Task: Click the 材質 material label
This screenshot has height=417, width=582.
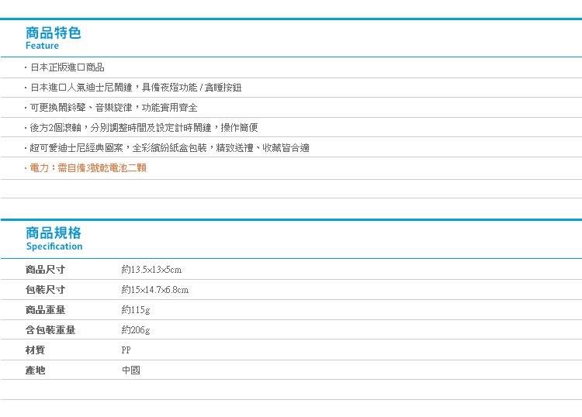Action: pyautogui.click(x=35, y=350)
